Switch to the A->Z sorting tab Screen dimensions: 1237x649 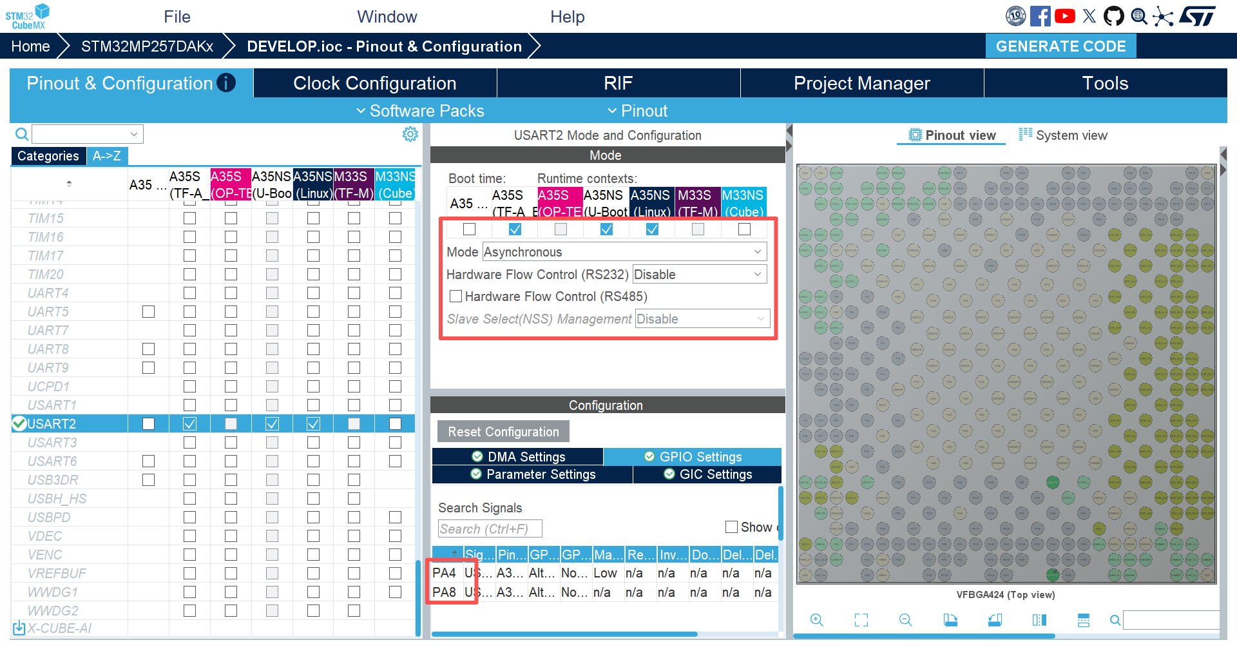click(106, 155)
